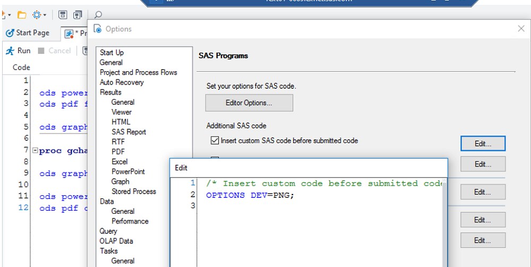The image size is (531, 267).
Task: Select Viewer under Results
Action: point(121,112)
